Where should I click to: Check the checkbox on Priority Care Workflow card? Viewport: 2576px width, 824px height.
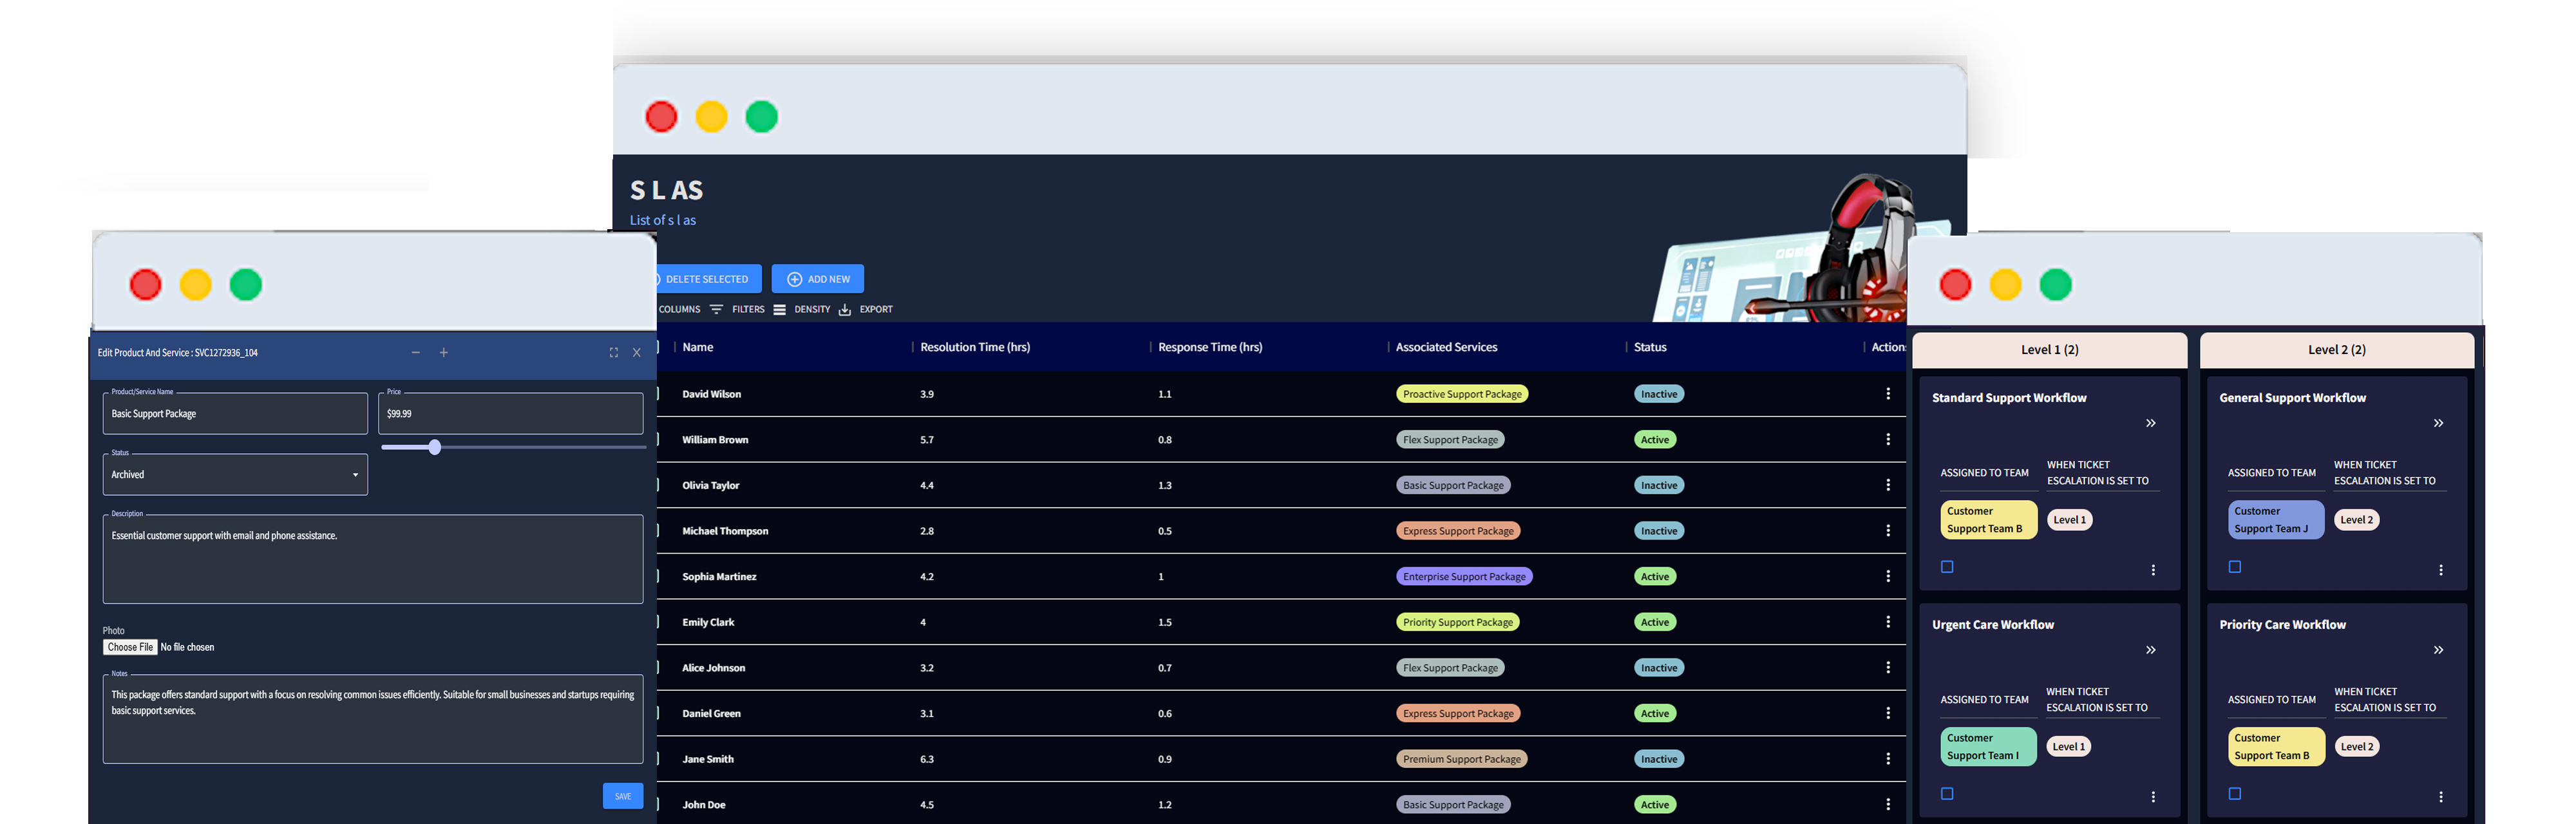coord(2234,793)
